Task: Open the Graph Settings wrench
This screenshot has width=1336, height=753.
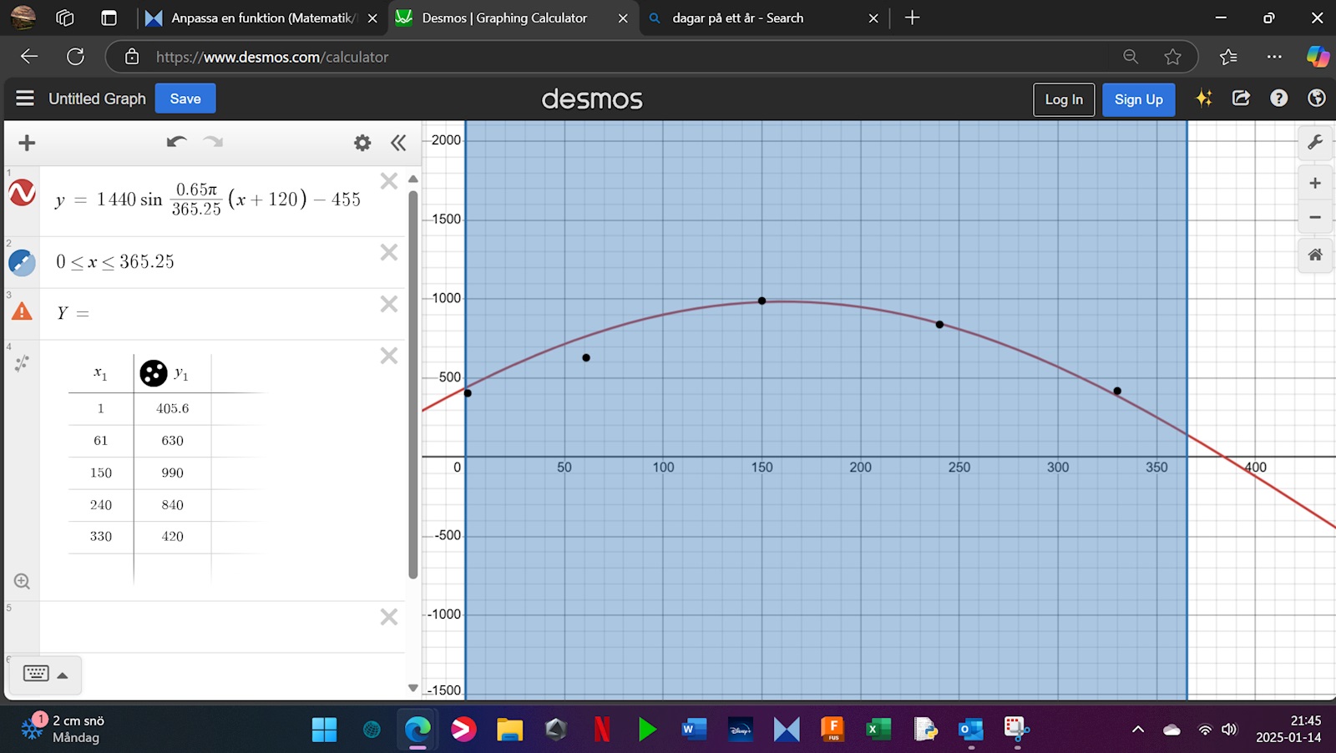Action: tap(1315, 142)
